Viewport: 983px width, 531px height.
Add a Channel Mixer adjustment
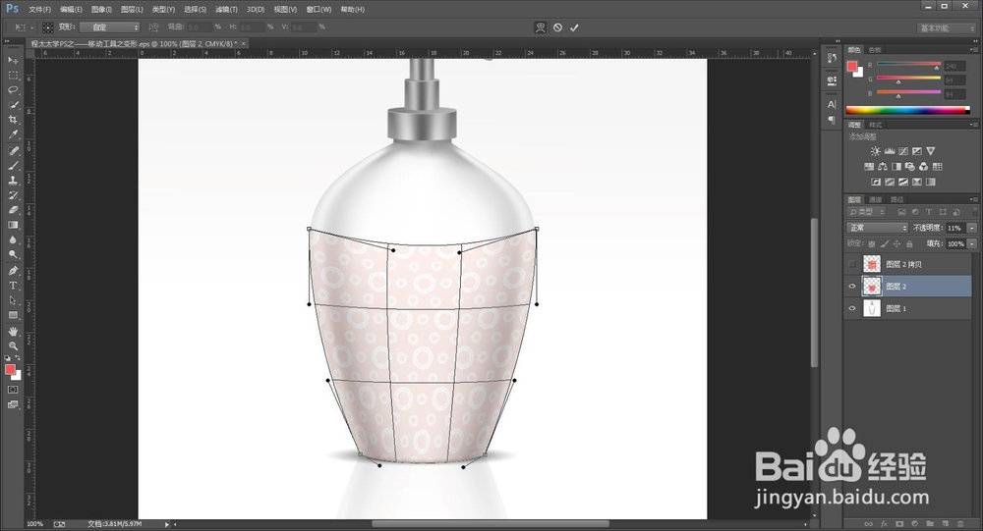tap(923, 167)
